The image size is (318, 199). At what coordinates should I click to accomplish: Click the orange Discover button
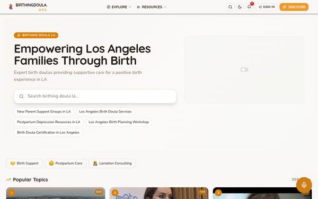294,7
